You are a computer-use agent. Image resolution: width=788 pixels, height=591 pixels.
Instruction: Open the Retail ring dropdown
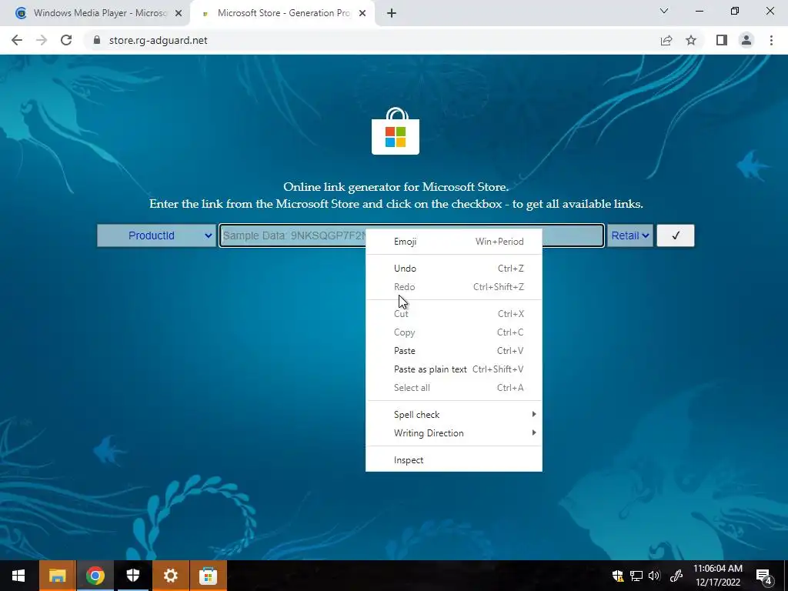[x=629, y=235]
